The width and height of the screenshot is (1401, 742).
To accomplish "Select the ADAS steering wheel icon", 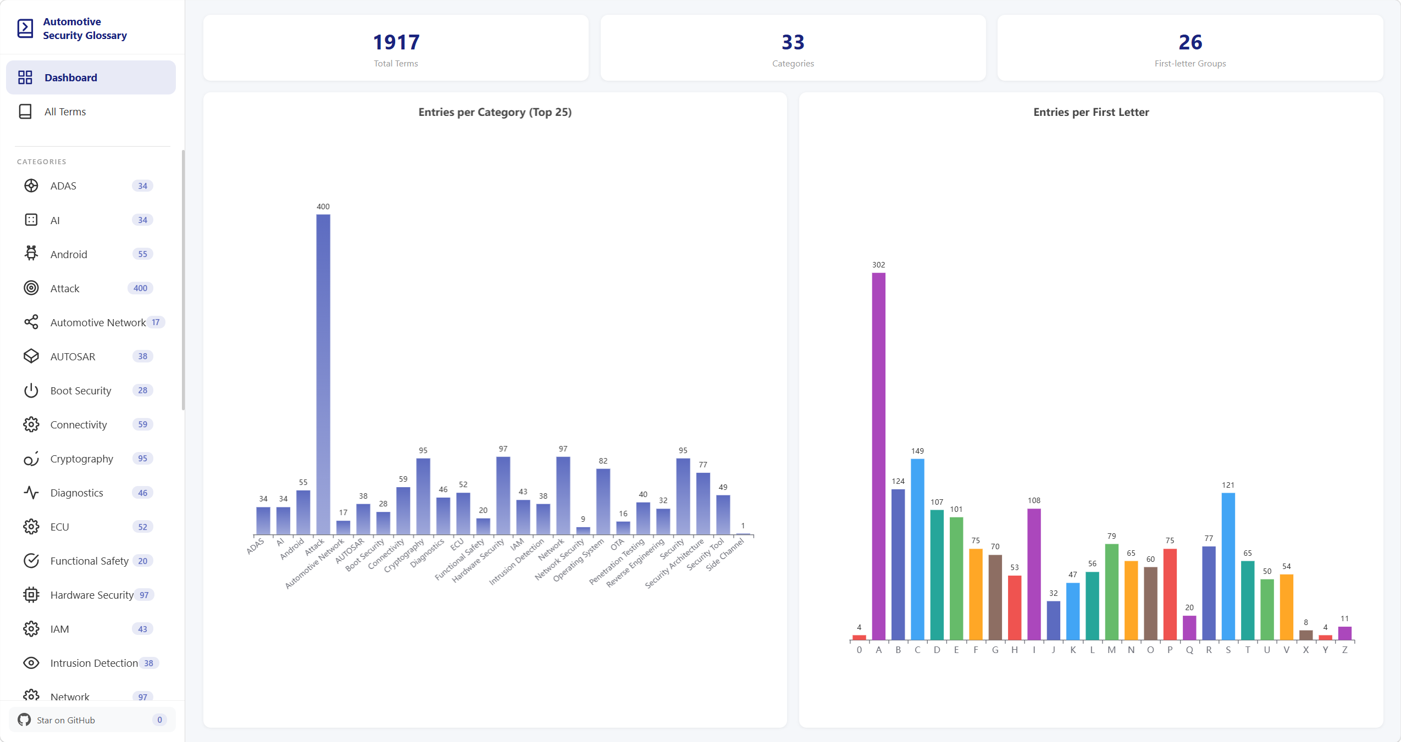I will click(31, 186).
